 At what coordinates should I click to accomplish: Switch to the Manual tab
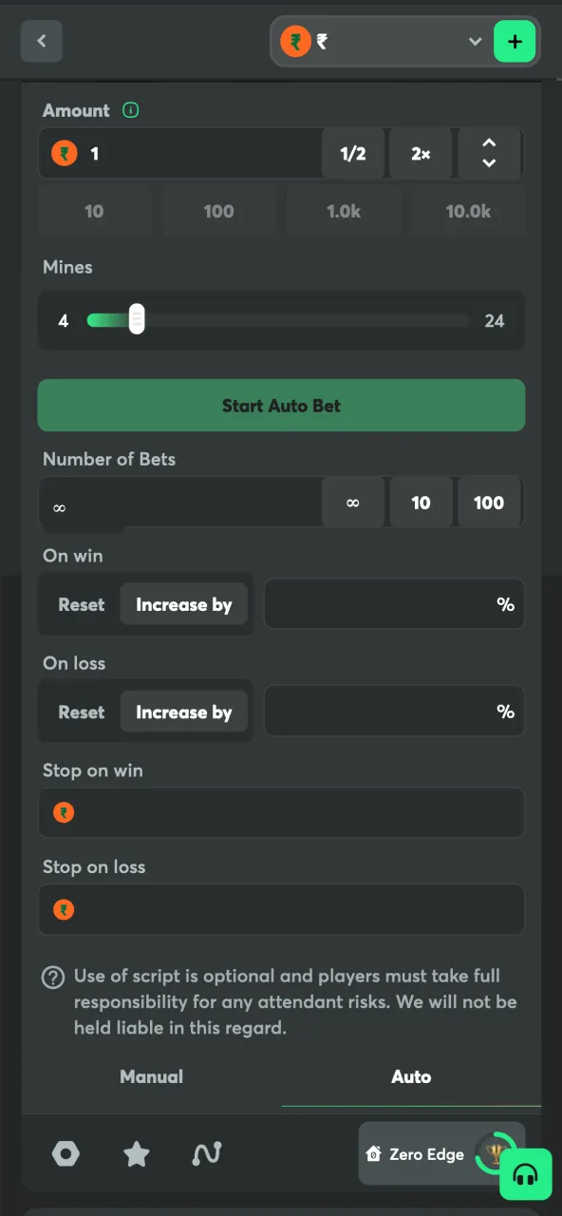(151, 1076)
